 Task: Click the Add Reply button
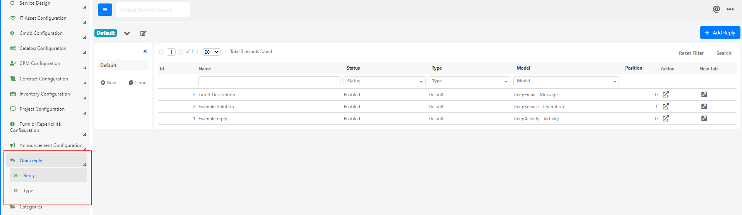click(x=720, y=32)
